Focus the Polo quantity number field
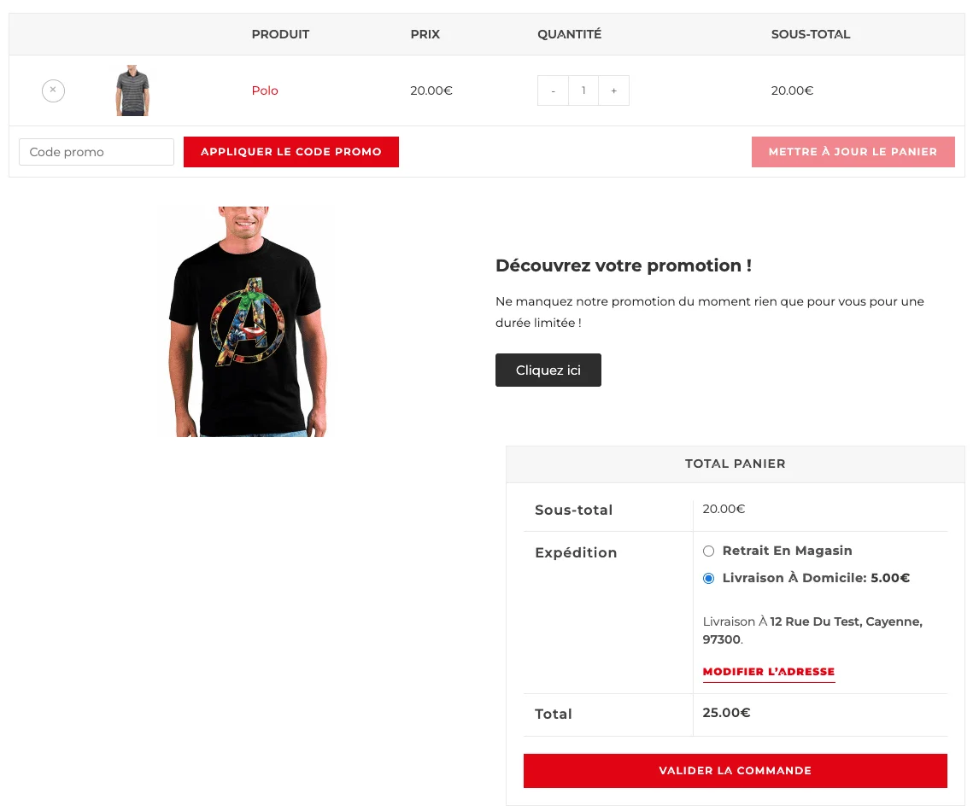The image size is (979, 811). click(583, 90)
